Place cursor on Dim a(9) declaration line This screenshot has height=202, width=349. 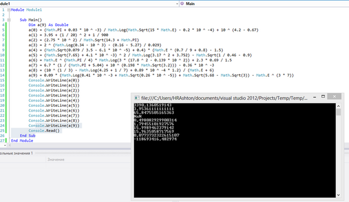(49, 25)
